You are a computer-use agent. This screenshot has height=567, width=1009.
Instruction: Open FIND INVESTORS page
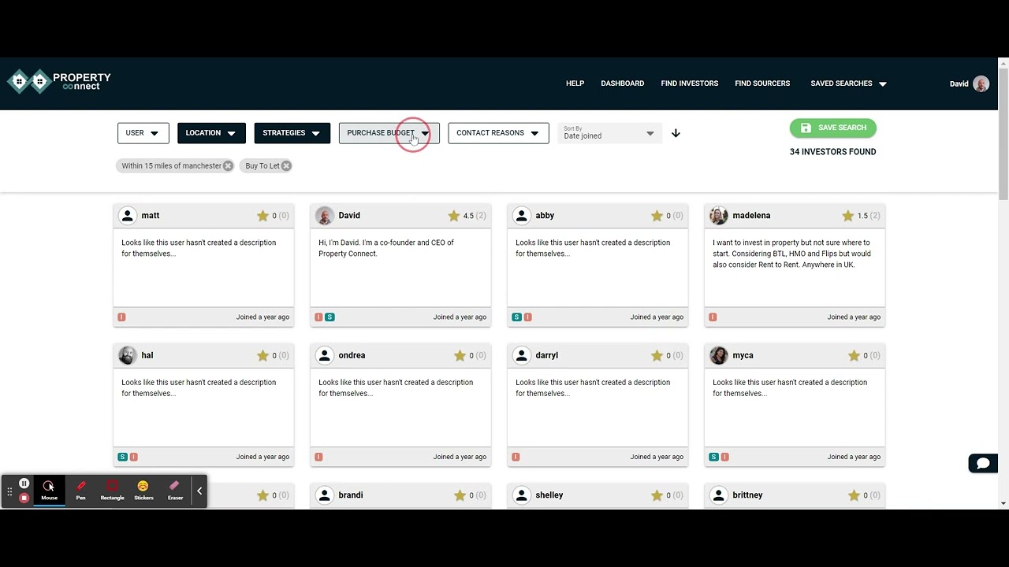(x=689, y=83)
